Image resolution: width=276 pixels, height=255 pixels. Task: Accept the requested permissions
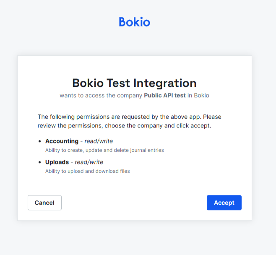(224, 203)
